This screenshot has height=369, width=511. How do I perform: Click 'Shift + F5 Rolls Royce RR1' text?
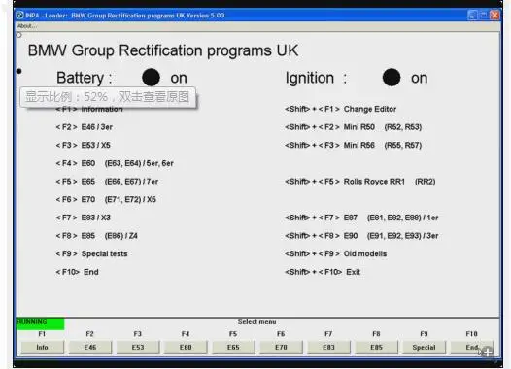[x=360, y=182]
